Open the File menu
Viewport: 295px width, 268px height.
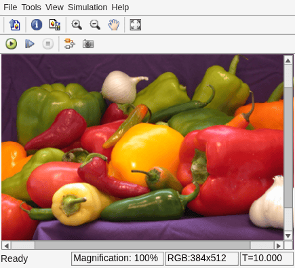click(10, 7)
